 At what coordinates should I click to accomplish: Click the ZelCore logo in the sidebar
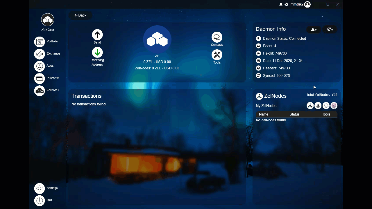coord(48,19)
